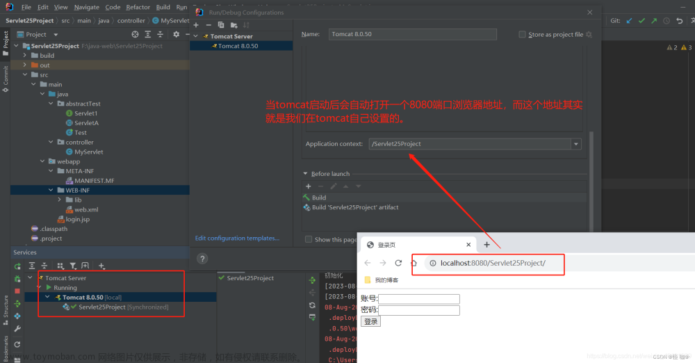Open service in new tab icon
Viewport: 695px width, 363px height.
click(x=85, y=266)
